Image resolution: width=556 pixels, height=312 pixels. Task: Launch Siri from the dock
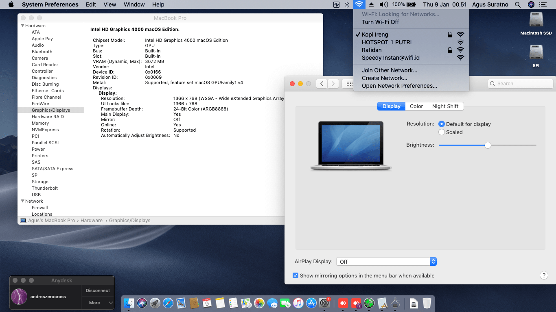coord(142,303)
